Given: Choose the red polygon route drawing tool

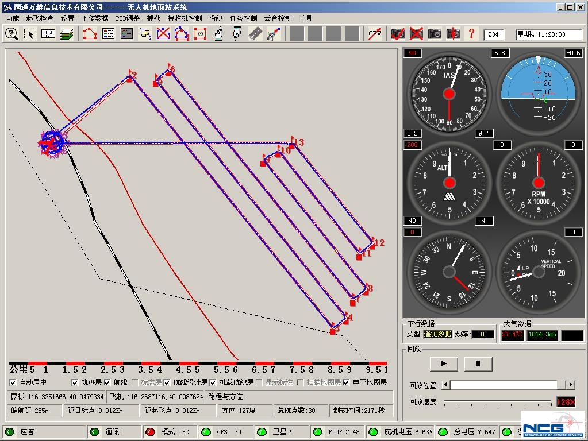Looking at the screenshot, I should pos(90,34).
